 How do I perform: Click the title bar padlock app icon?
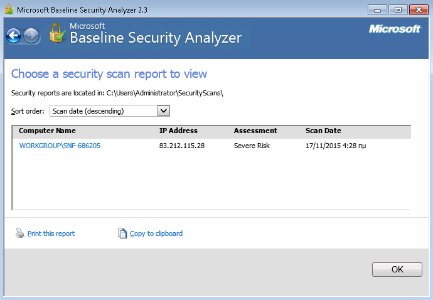[x=9, y=9]
